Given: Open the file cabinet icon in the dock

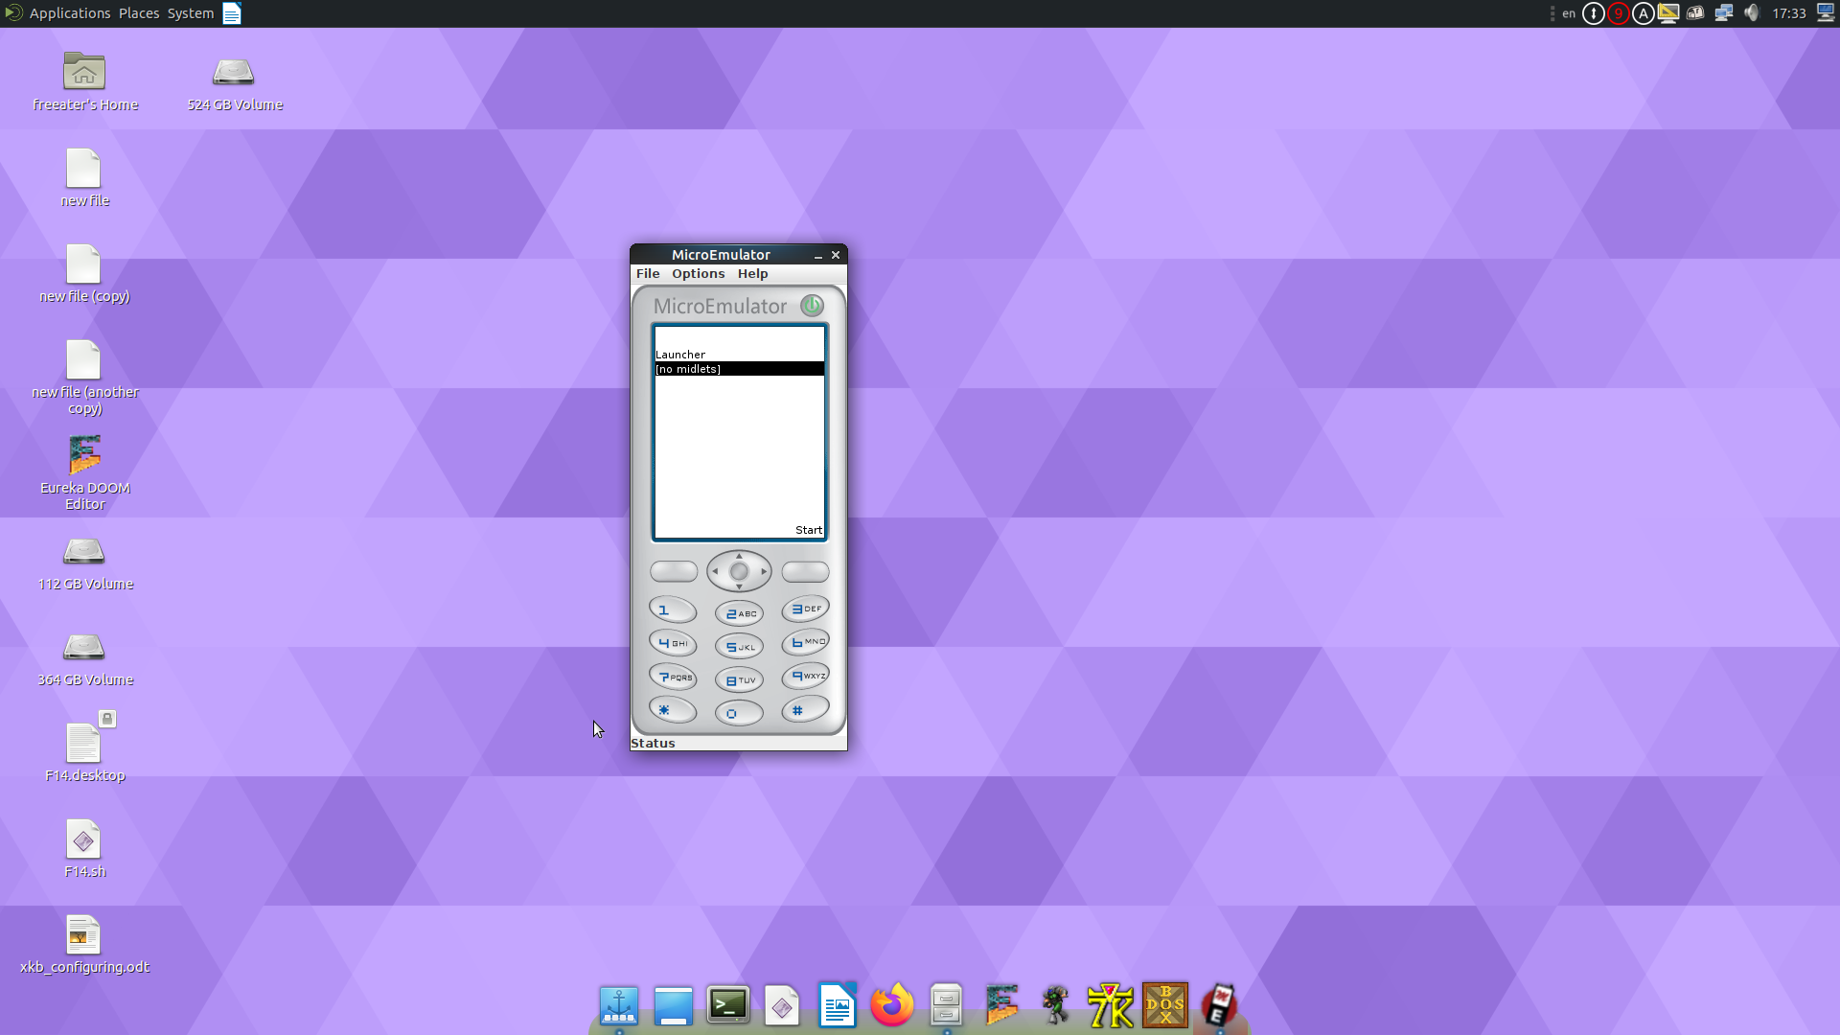Looking at the screenshot, I should pos(946,1005).
